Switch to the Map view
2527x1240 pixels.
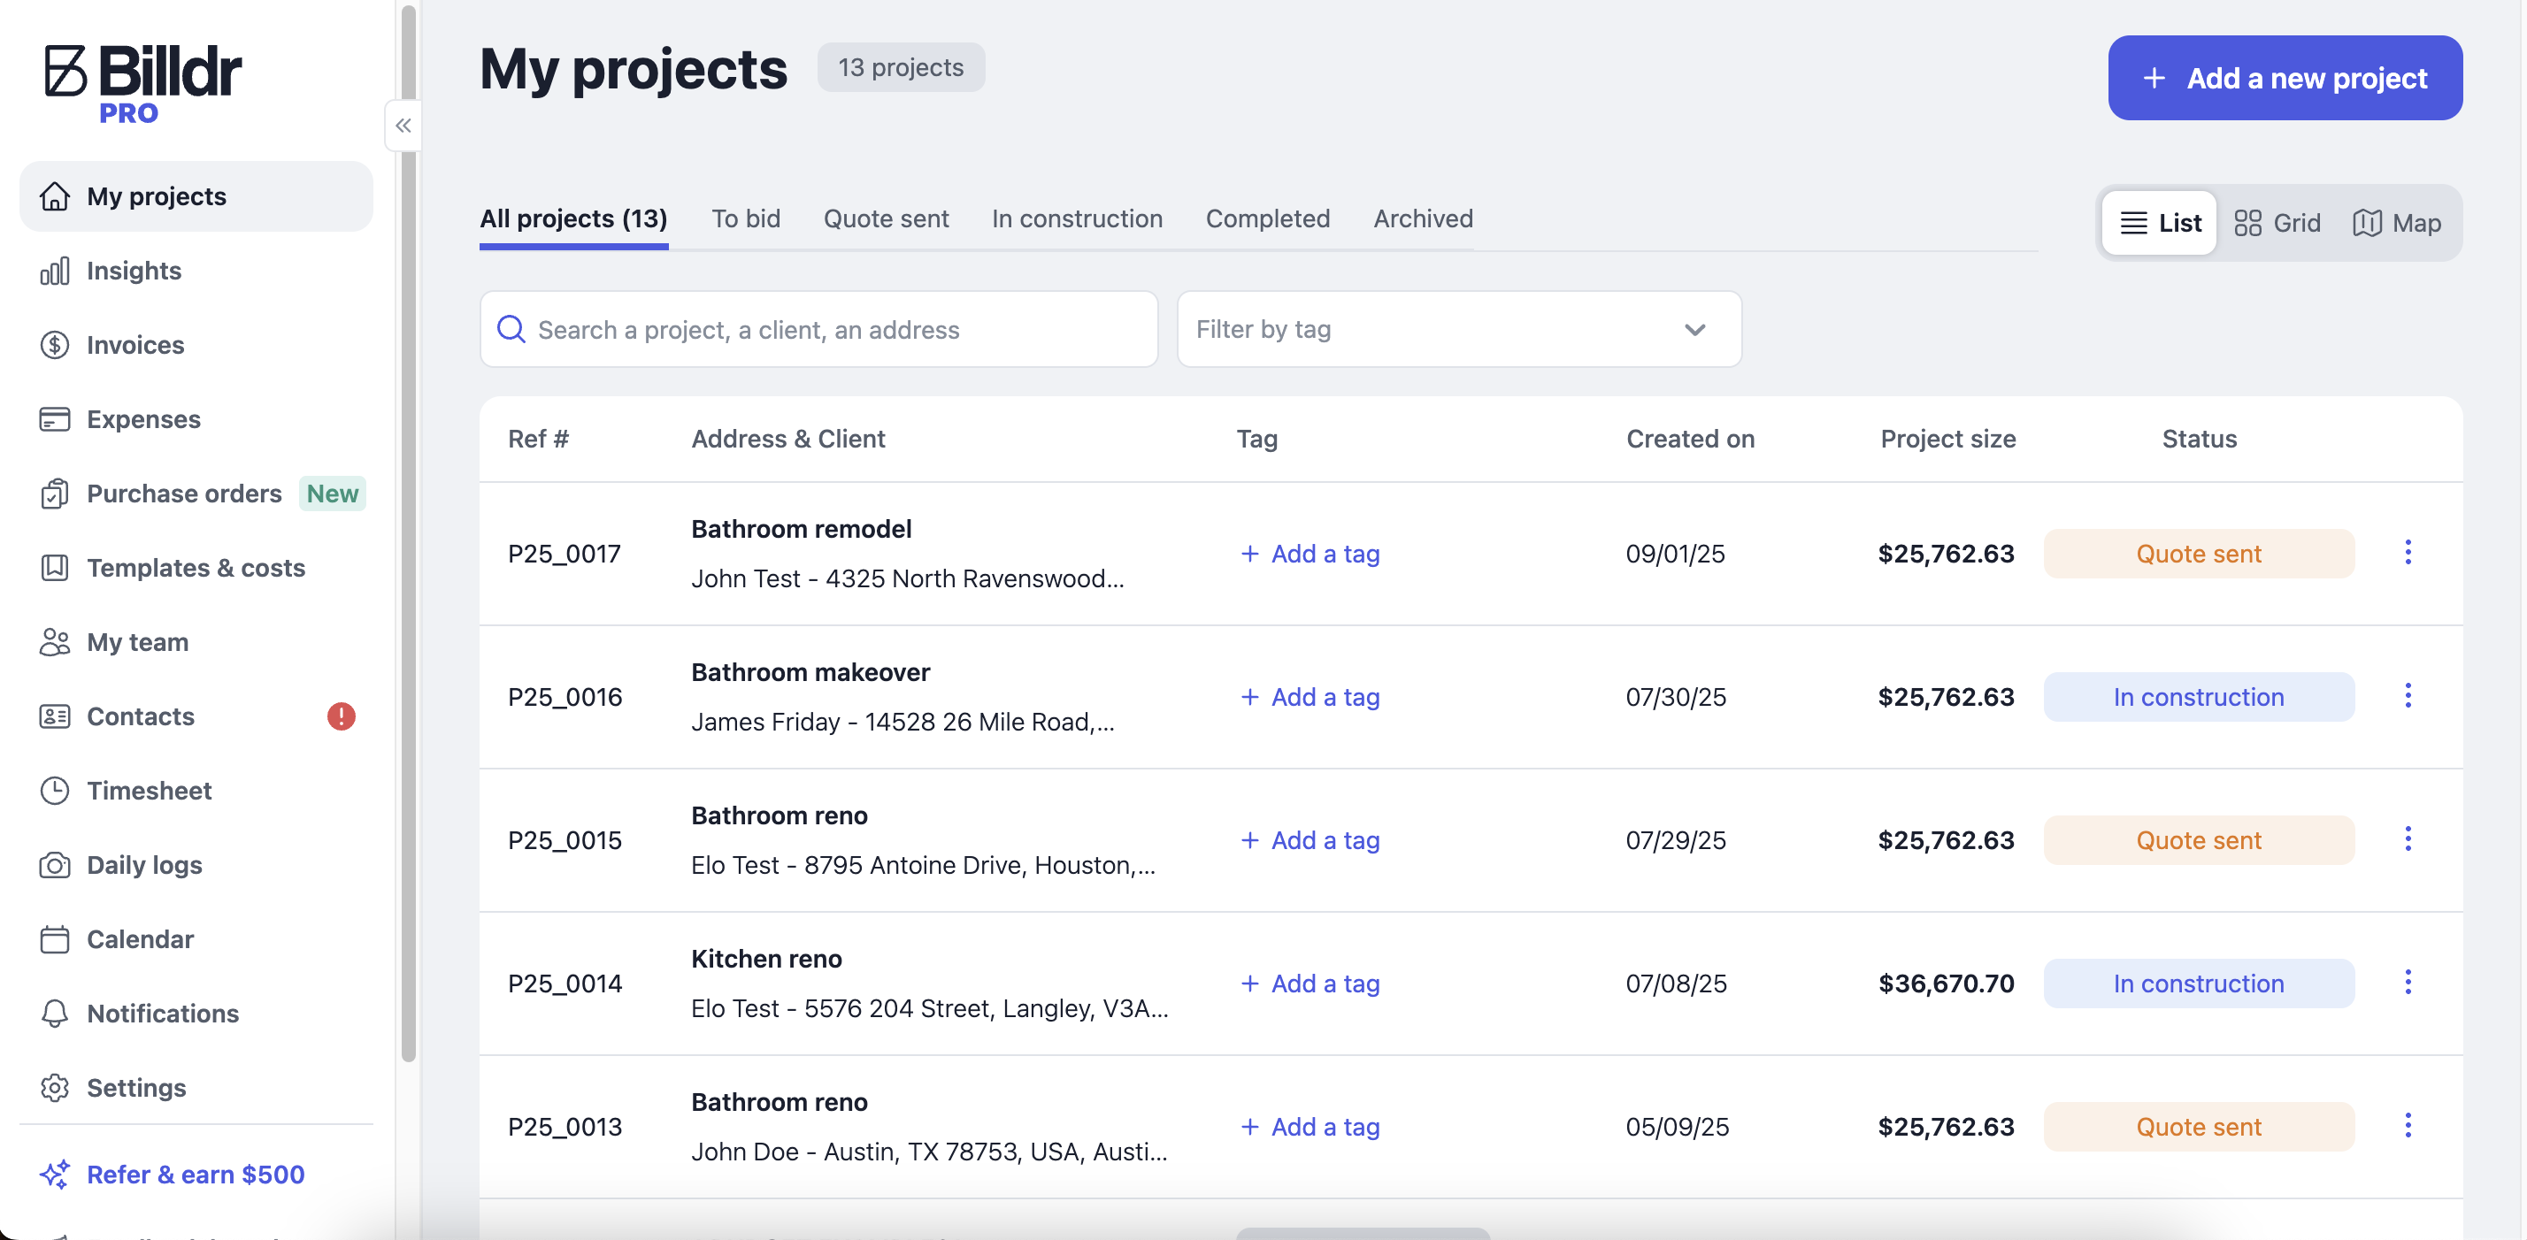coord(2397,223)
